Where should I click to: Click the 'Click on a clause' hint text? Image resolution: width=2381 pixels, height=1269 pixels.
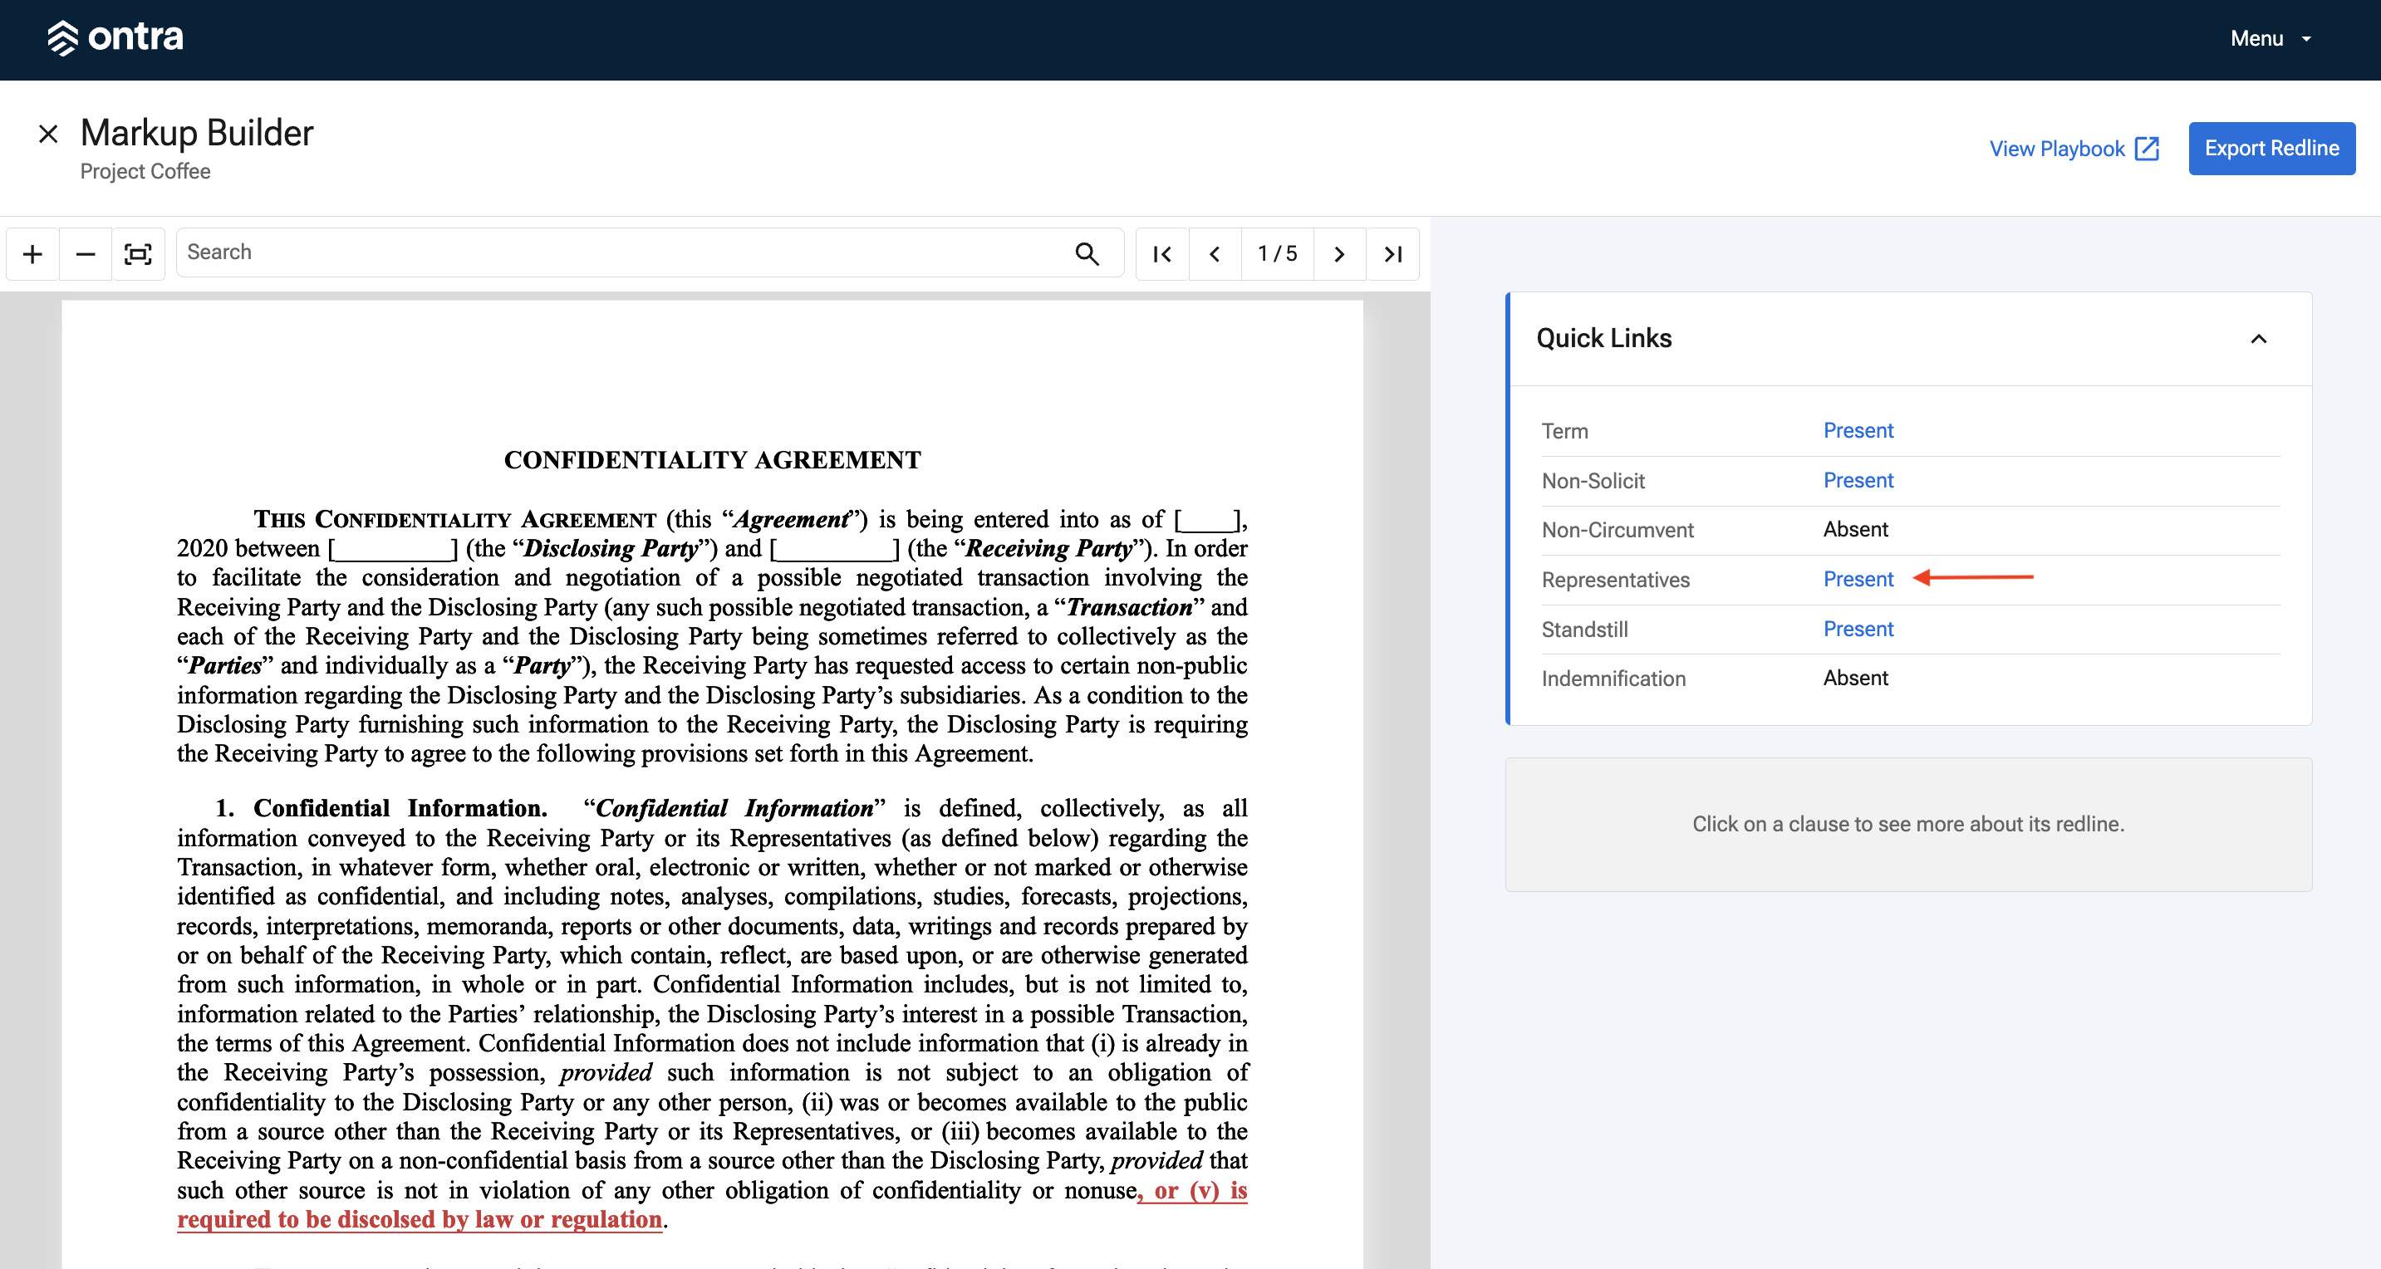pos(1907,825)
